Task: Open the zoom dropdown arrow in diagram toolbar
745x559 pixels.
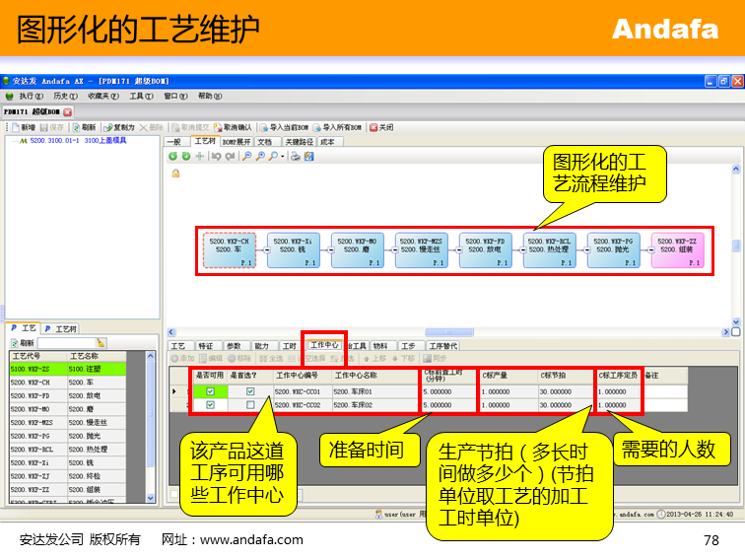Action: (283, 156)
